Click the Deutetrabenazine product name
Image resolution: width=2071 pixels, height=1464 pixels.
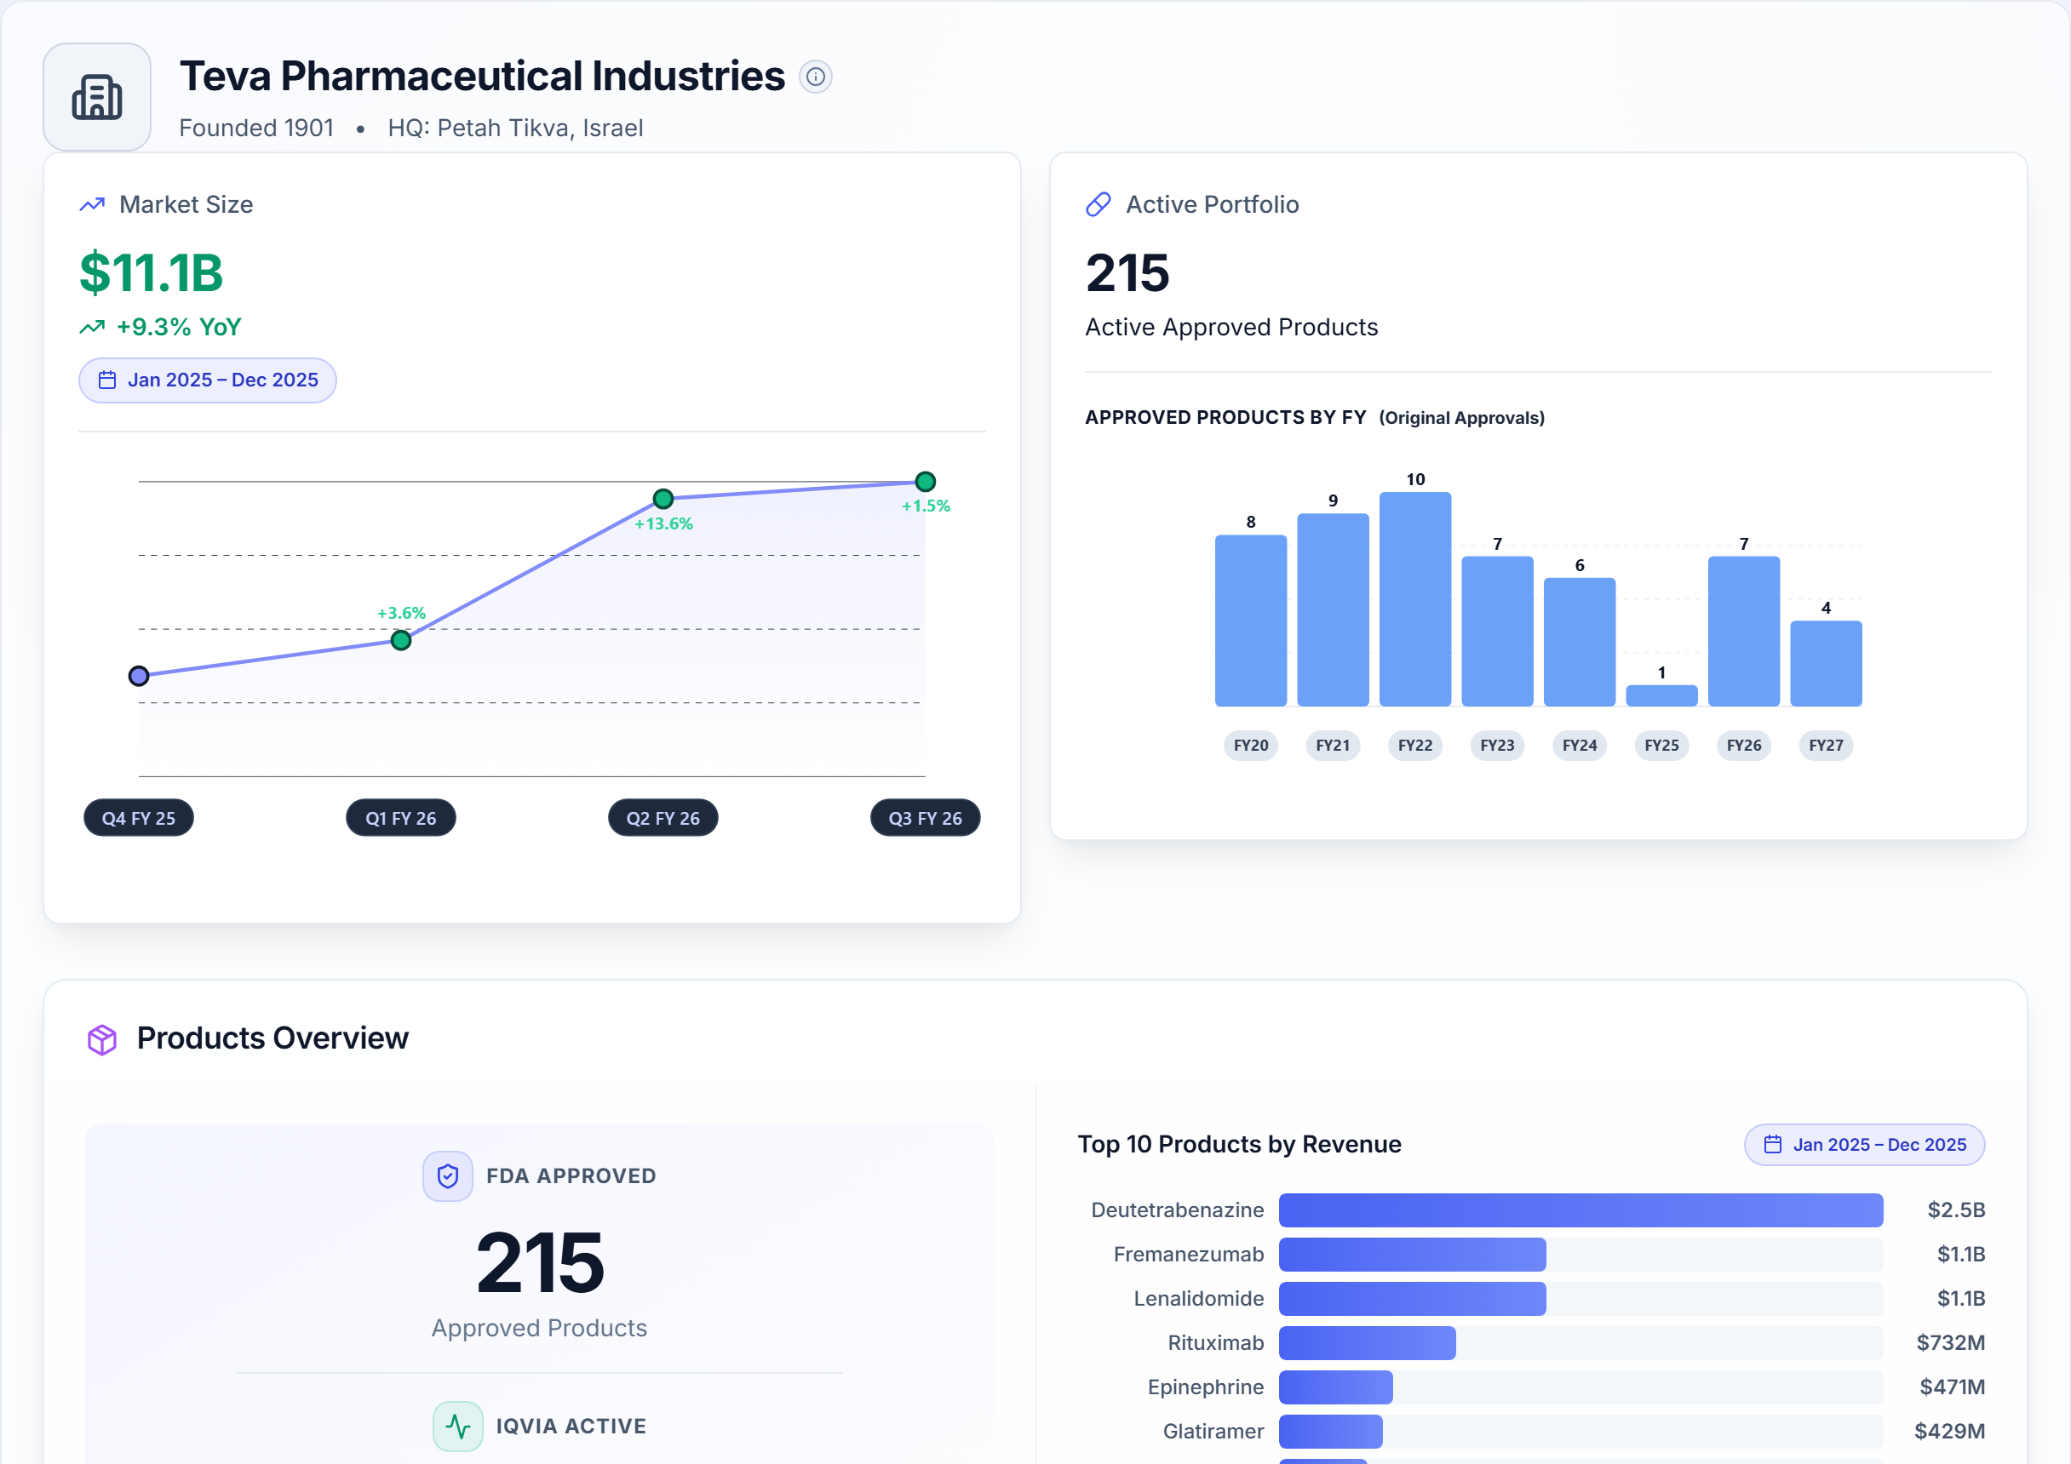(x=1177, y=1210)
